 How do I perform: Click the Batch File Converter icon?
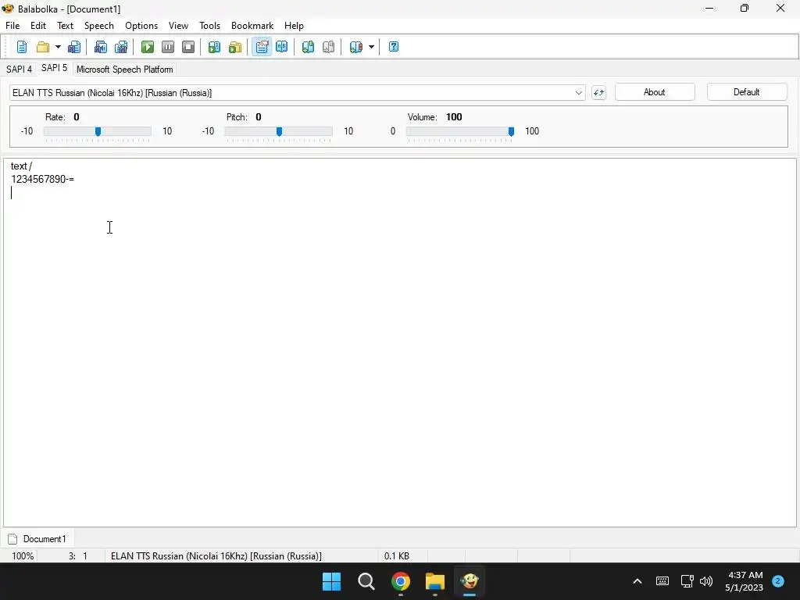234,47
